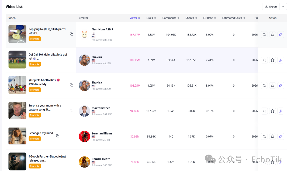Star the maxtalkstech video
This screenshot has height=171, width=291.
pyautogui.click(x=272, y=111)
